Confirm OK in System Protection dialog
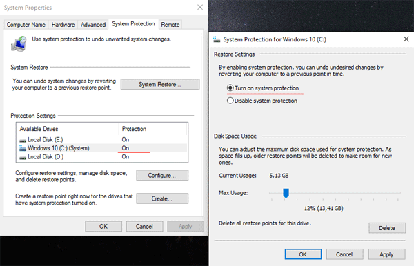Screen dimensions: 414x266 click(x=303, y=254)
